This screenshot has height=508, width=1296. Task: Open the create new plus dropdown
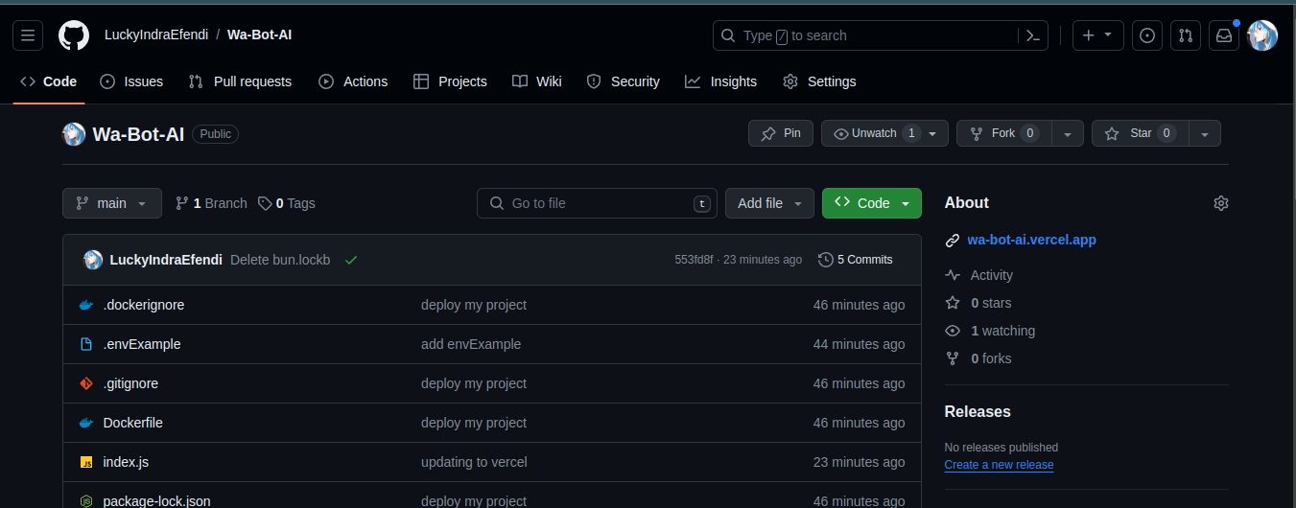coord(1097,35)
